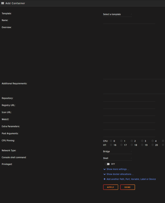This screenshot has height=203, width=165.
Task: Click the chevron icon beside Show docker allocations
Action: (105, 174)
